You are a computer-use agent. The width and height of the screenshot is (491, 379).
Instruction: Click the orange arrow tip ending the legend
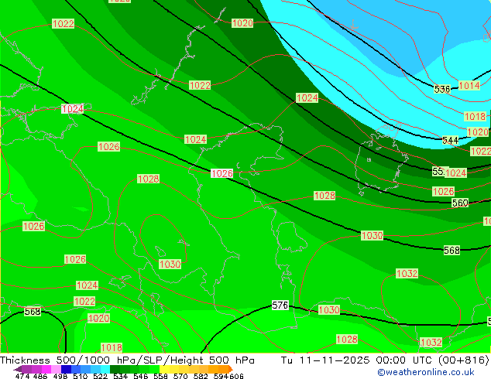231,369
